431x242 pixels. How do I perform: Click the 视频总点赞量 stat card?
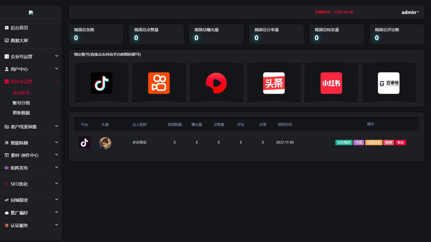click(x=156, y=34)
